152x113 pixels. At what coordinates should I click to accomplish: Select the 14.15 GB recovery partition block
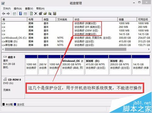pos(141,65)
